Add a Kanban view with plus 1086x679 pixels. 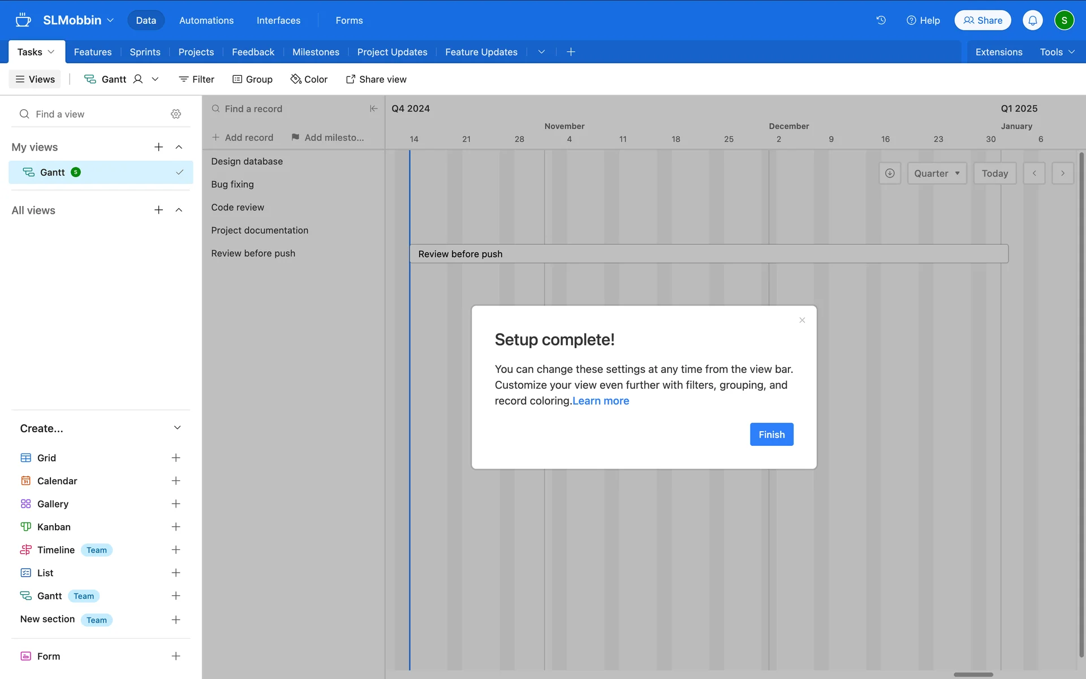176,527
